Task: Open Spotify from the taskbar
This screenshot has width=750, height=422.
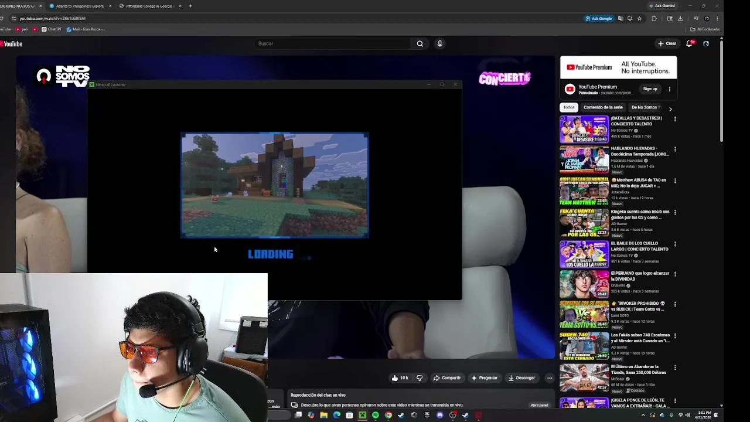Action: click(375, 415)
